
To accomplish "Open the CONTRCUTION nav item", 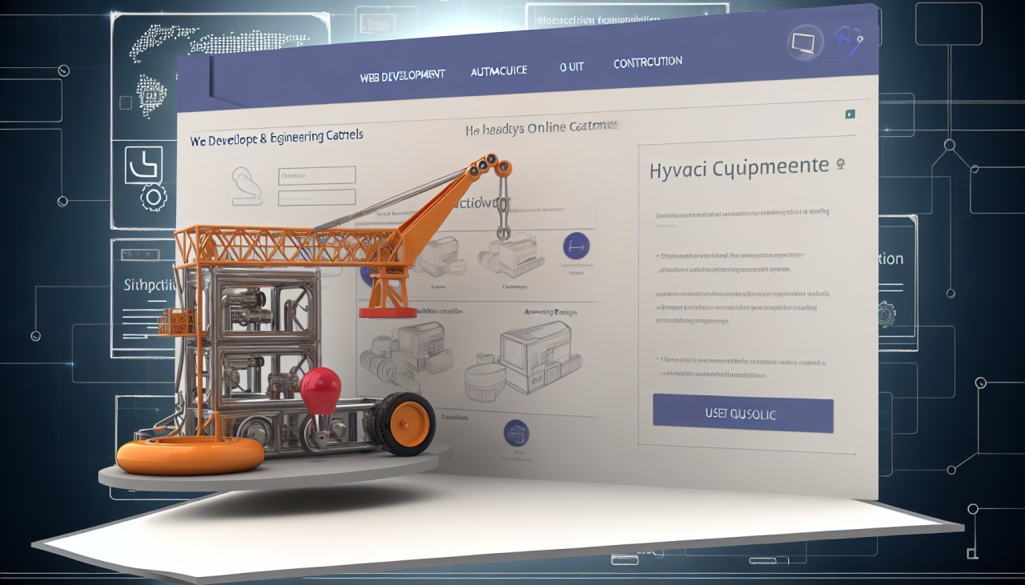I will coord(648,62).
